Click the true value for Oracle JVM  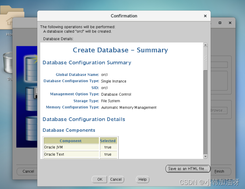click(108, 147)
